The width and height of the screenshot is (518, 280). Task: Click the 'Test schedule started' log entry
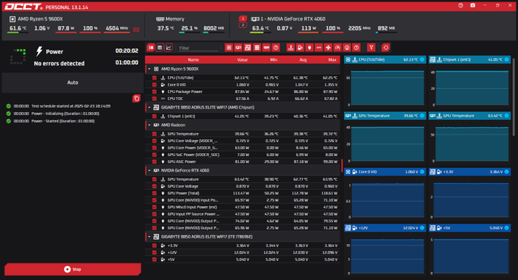point(58,106)
